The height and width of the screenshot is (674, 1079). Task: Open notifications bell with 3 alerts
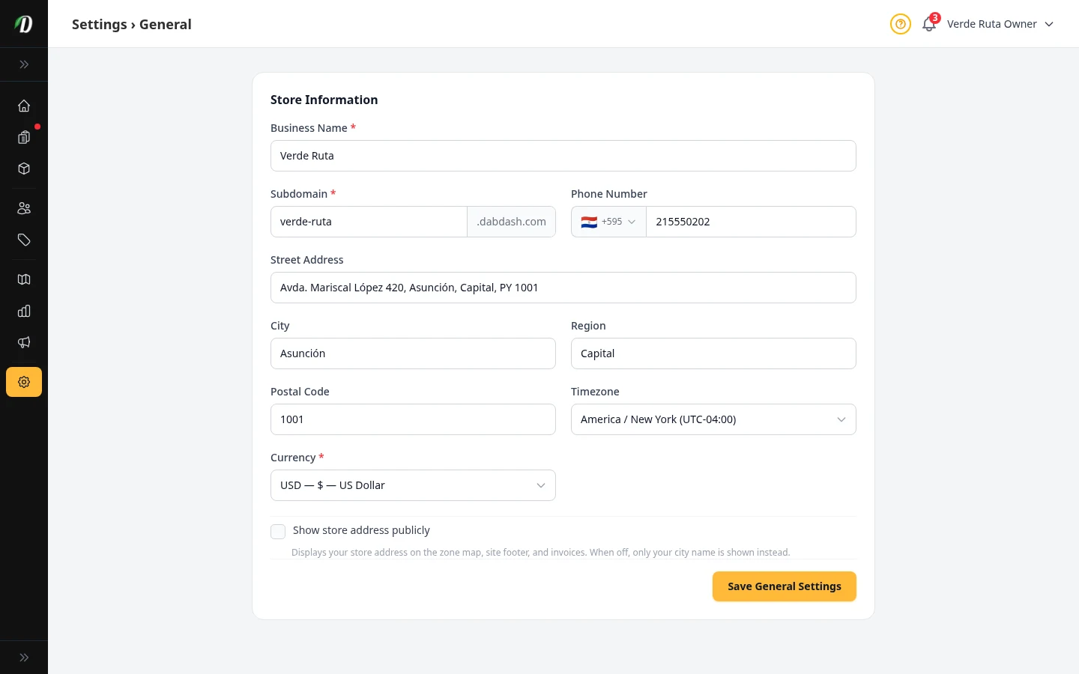tap(929, 24)
